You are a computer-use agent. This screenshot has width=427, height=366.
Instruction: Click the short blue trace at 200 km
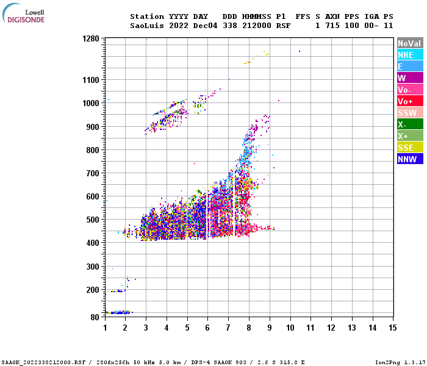(116, 291)
